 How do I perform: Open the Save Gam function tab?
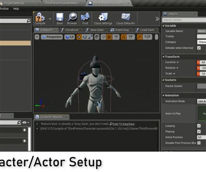pyautogui.click(x=96, y=30)
